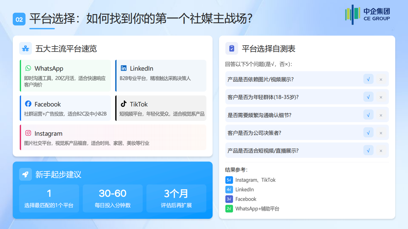Select the 30-60 每日投入分钟数 card
Viewport: 408px width, 229px height.
113,198
